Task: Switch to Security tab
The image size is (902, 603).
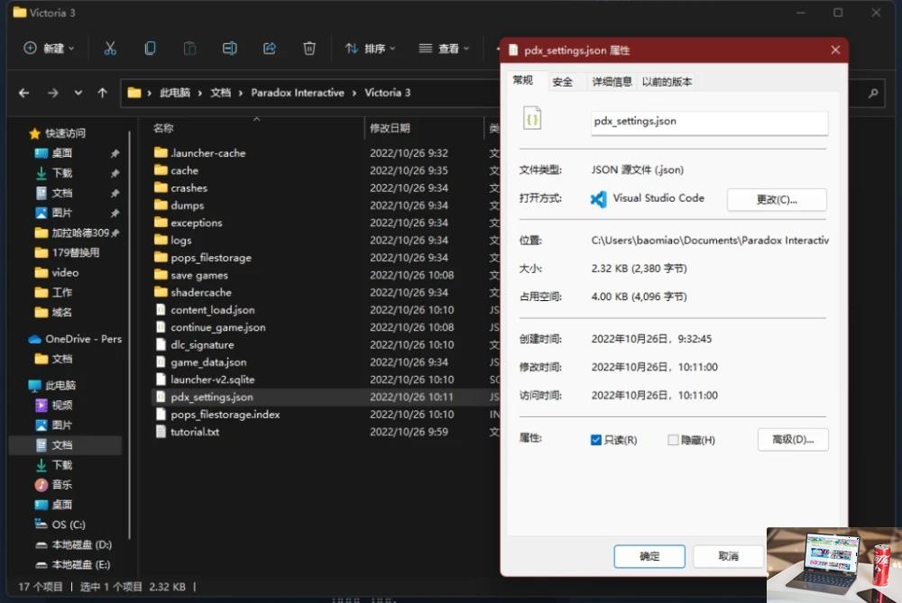Action: [562, 82]
